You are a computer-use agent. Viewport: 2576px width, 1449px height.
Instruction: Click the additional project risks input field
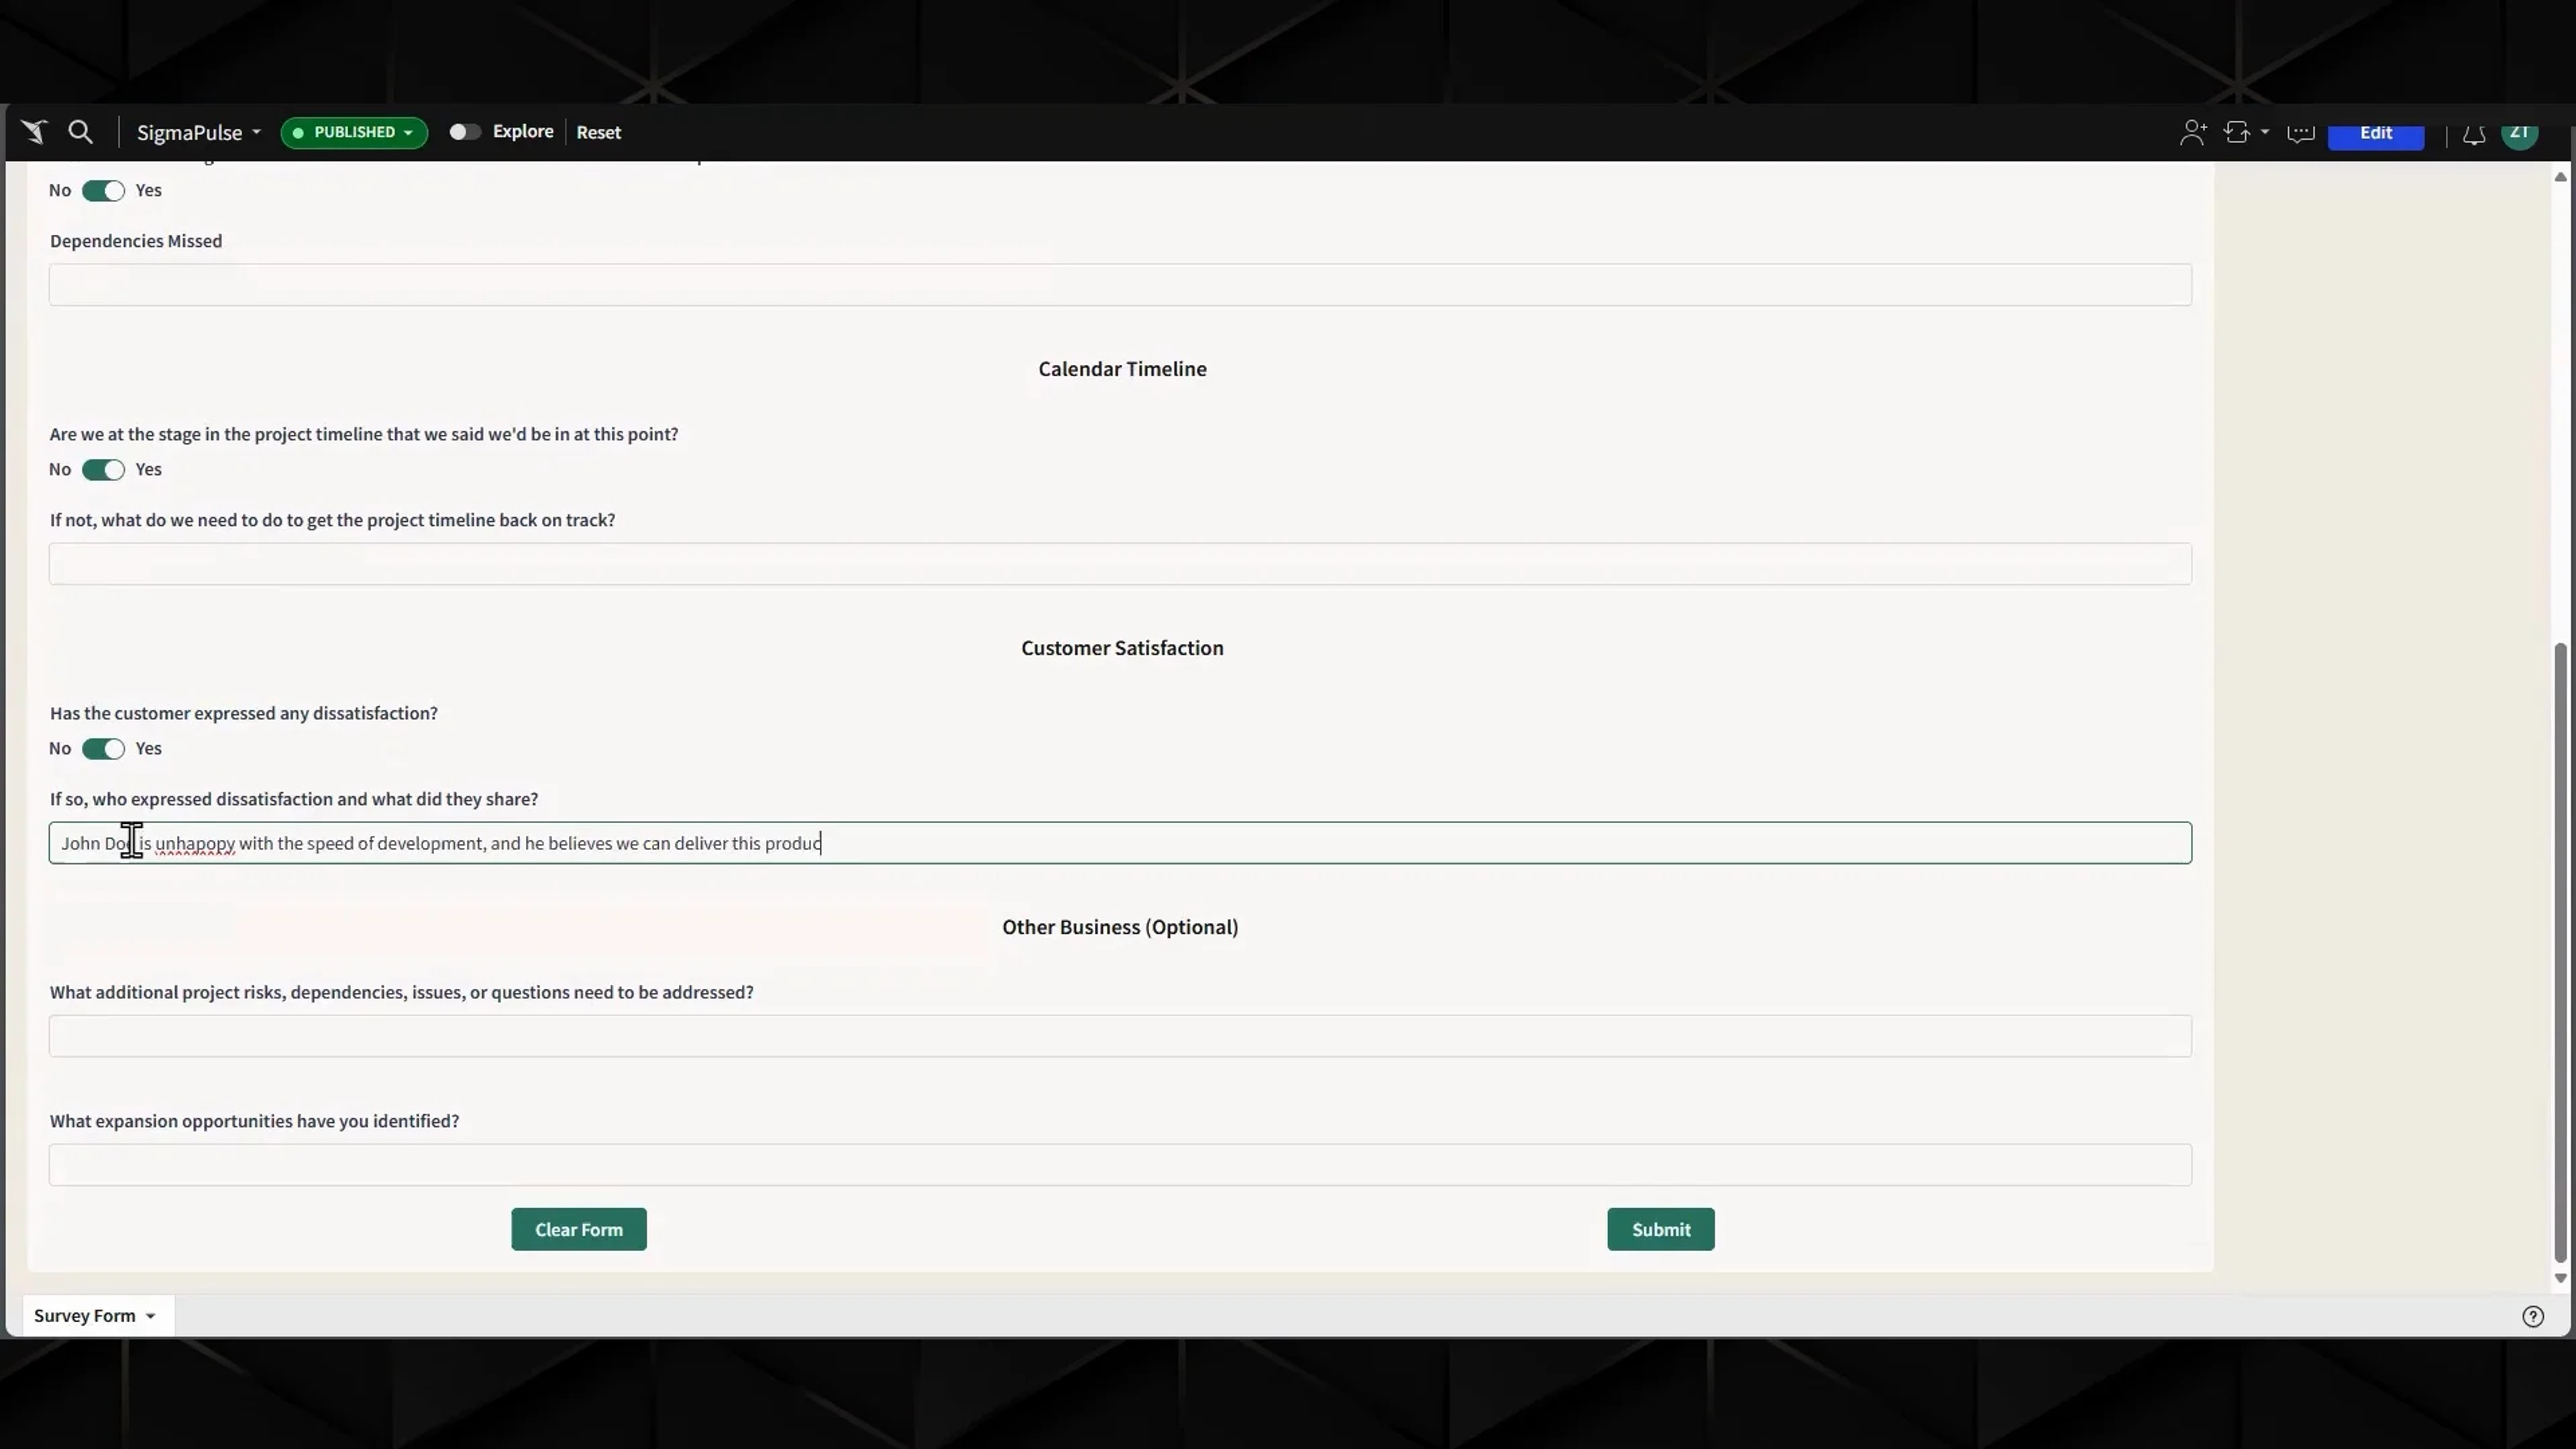point(1120,1036)
